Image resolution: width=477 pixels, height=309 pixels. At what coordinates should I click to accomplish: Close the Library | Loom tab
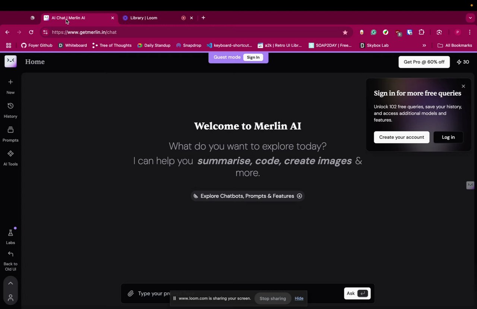[192, 18]
